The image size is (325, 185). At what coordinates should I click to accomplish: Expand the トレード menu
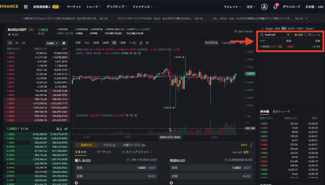pyautogui.click(x=94, y=7)
